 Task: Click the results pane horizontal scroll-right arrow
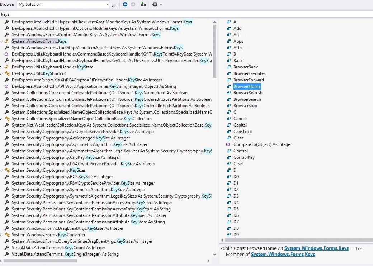pos(209,261)
